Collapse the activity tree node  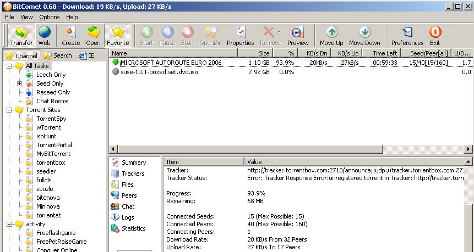(9, 224)
